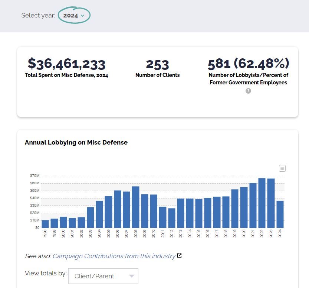309x288 pixels.
Task: Select the 2019 bar in the chart
Action: [235, 208]
